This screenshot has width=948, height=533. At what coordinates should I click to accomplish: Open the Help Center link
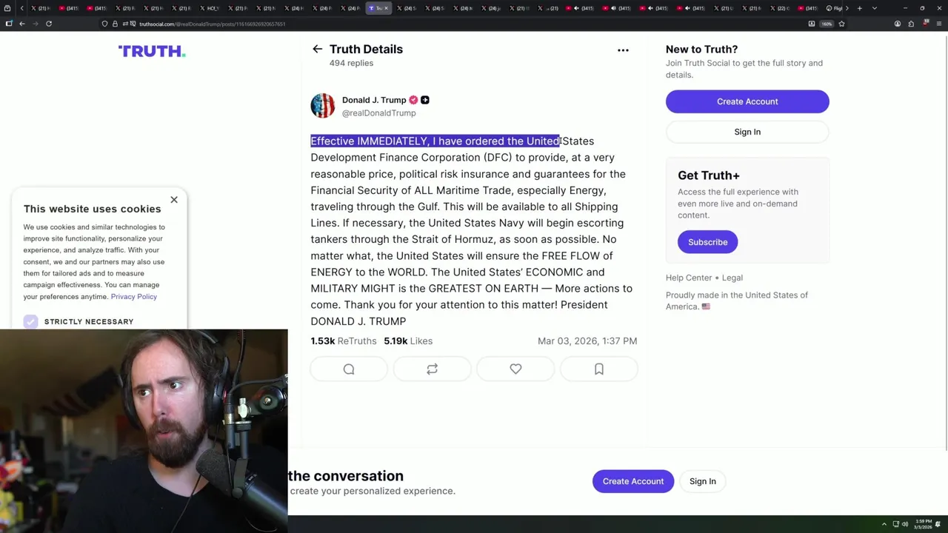pos(689,278)
